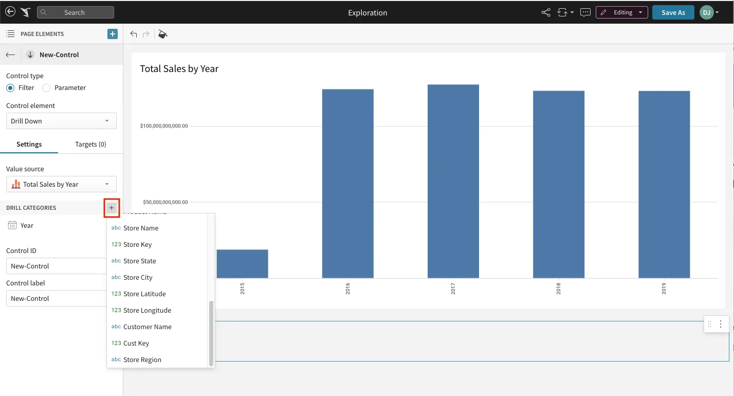Choose Store Key from the list
This screenshot has width=734, height=396.
point(157,244)
